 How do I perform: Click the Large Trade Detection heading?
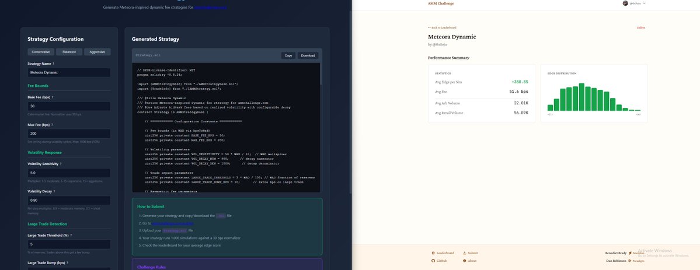coord(47,224)
